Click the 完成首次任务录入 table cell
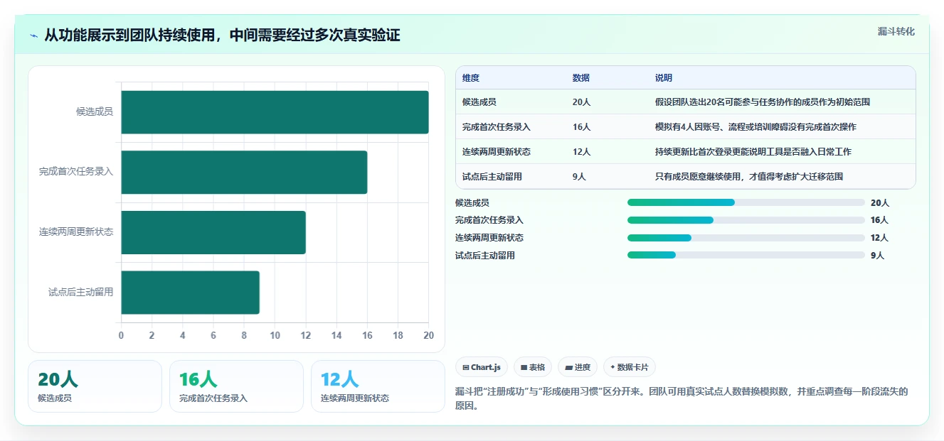The image size is (944, 441). point(497,127)
